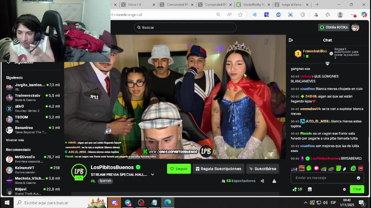Image resolution: width=371 pixels, height=208 pixels.
Task: Click the Enviar un mensaje chat input
Action: (327, 178)
